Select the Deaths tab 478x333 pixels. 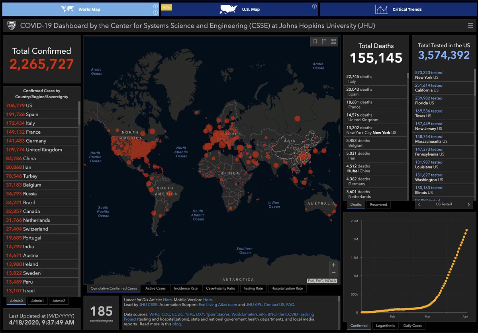click(356, 204)
